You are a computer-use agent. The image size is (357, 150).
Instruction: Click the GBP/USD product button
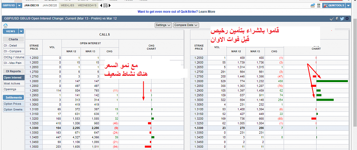pos(9,6)
